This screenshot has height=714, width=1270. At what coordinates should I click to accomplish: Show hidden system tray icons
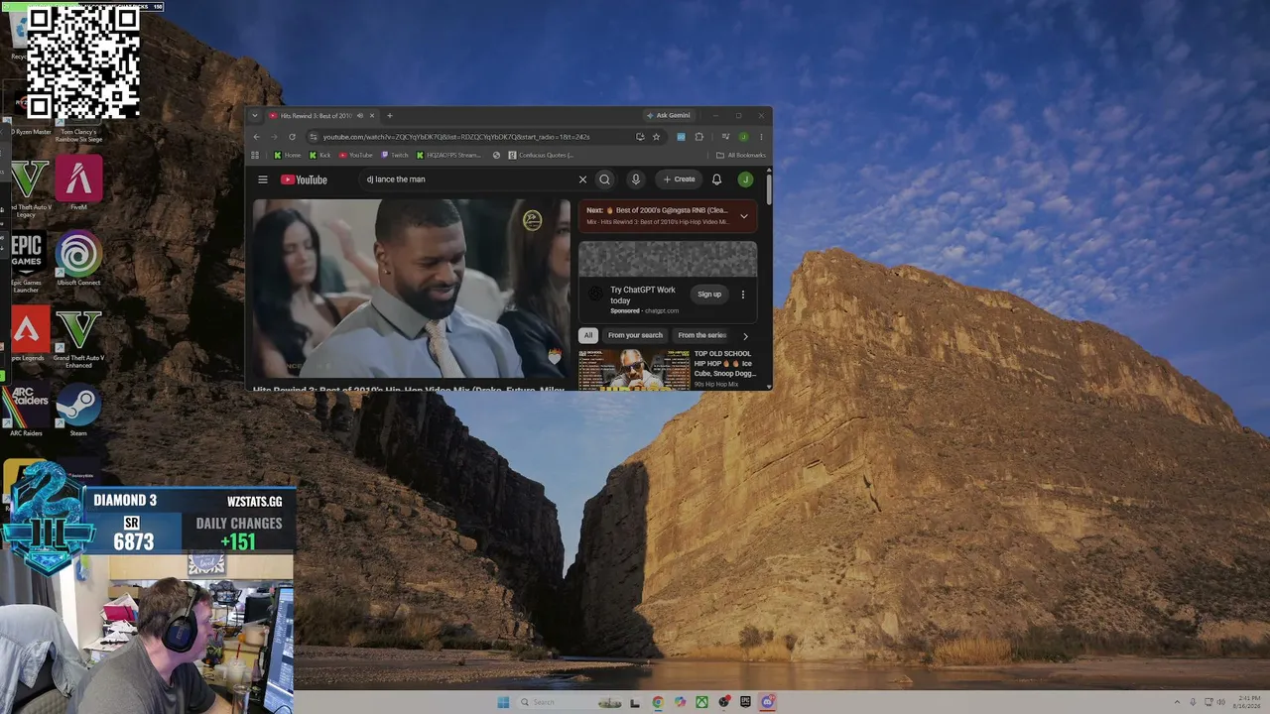coord(1177,702)
